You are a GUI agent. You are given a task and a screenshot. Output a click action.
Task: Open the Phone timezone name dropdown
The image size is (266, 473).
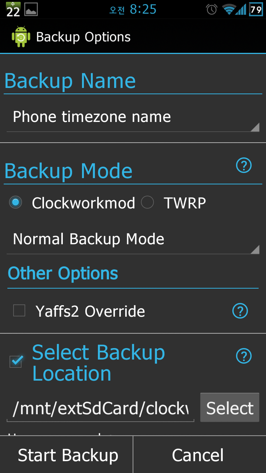coord(133,118)
